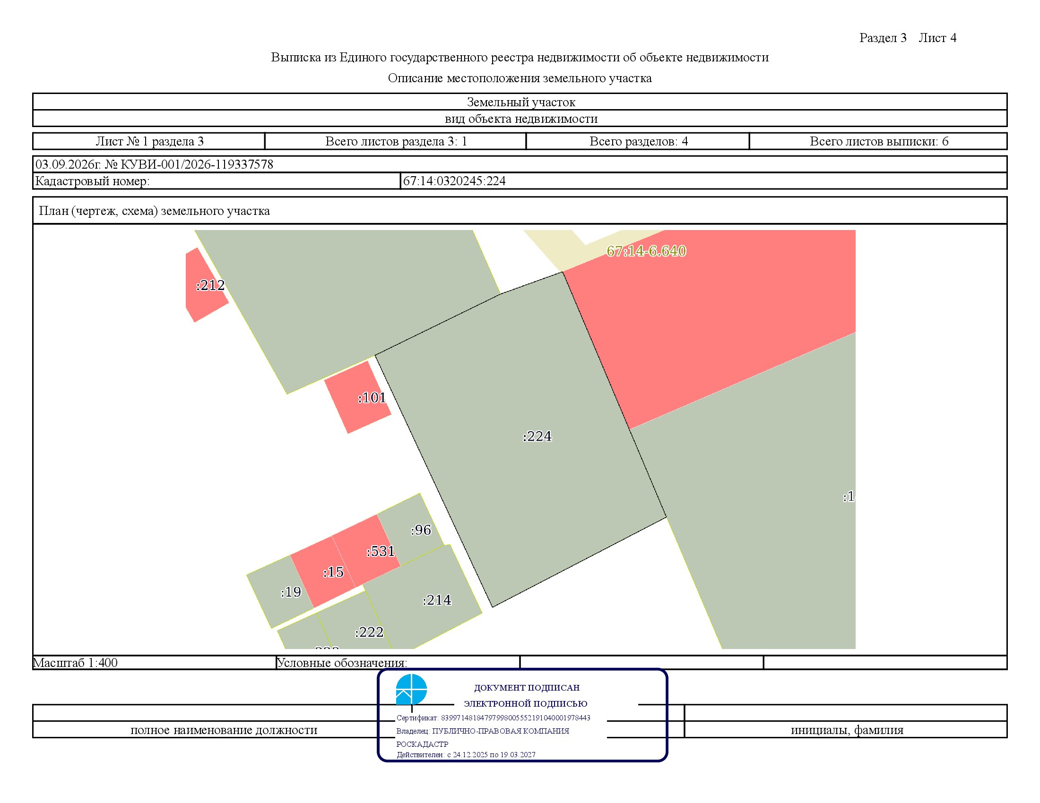Click 'Лист № 1 раздела 3' cell
1040x803 pixels.
tap(149, 141)
